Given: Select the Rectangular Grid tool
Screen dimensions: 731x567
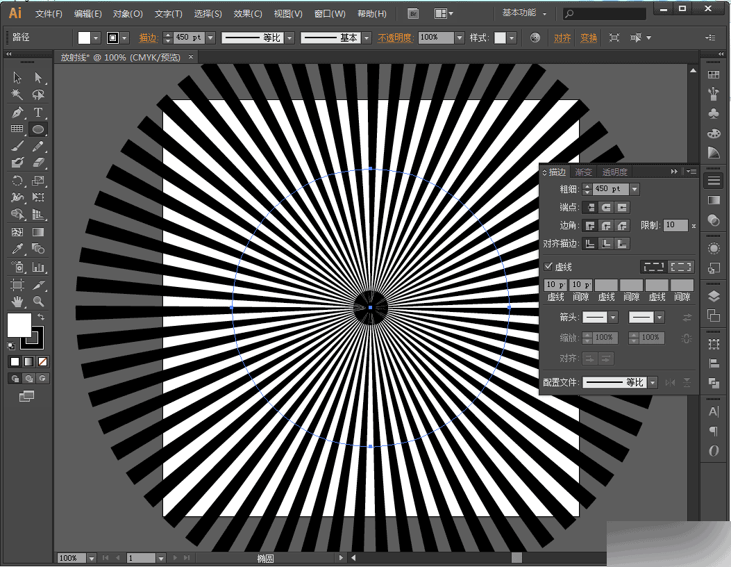Looking at the screenshot, I should [x=17, y=129].
